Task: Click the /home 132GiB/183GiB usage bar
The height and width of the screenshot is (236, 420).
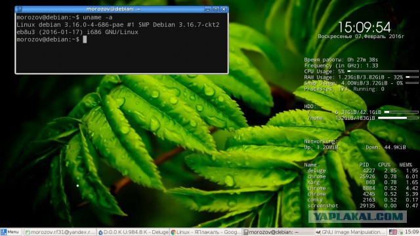Action: [x=398, y=118]
